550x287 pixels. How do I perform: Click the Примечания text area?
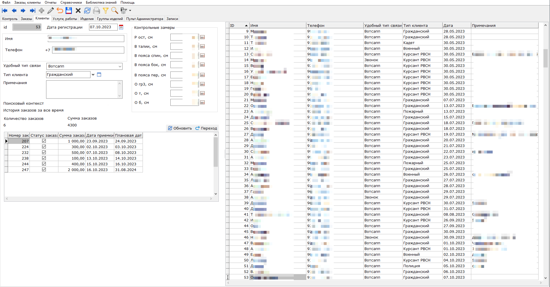click(x=82, y=89)
